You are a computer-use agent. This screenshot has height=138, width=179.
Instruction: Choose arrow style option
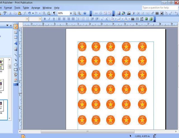pos(142,19)
